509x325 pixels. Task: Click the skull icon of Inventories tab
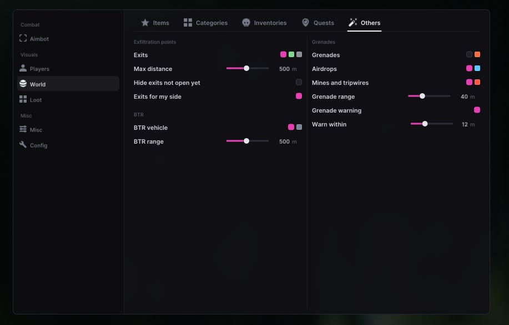[246, 22]
